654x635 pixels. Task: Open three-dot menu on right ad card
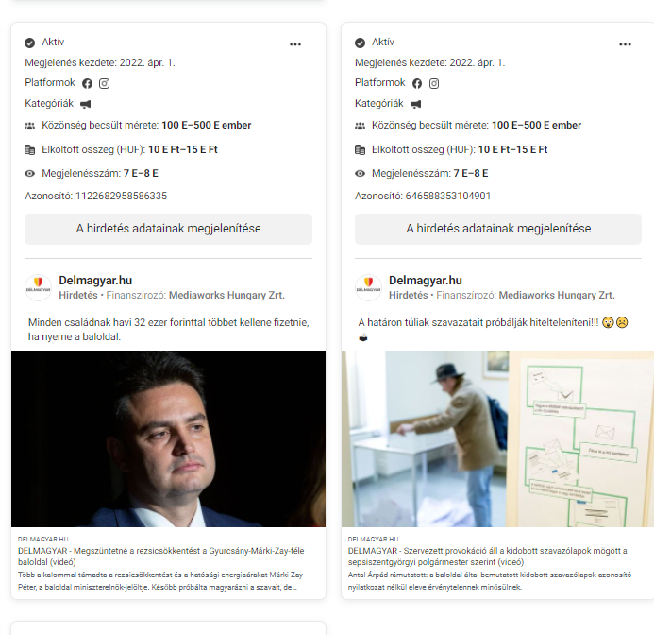pos(625,44)
